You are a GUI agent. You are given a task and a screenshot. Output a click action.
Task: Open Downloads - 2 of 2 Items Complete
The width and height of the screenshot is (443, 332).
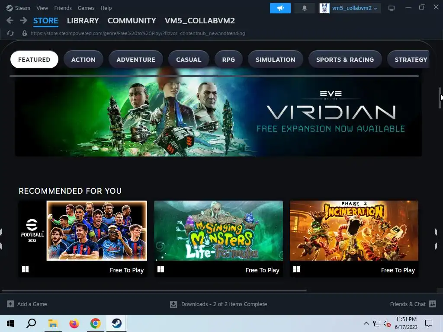point(224,304)
